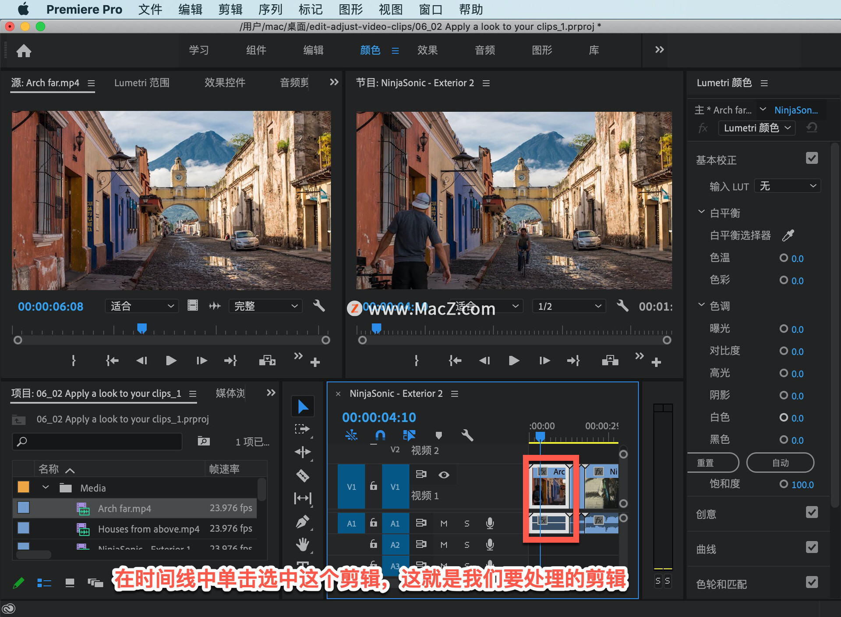Image resolution: width=841 pixels, height=617 pixels.
Task: Toggle timeline snap magnet icon
Action: tap(380, 435)
